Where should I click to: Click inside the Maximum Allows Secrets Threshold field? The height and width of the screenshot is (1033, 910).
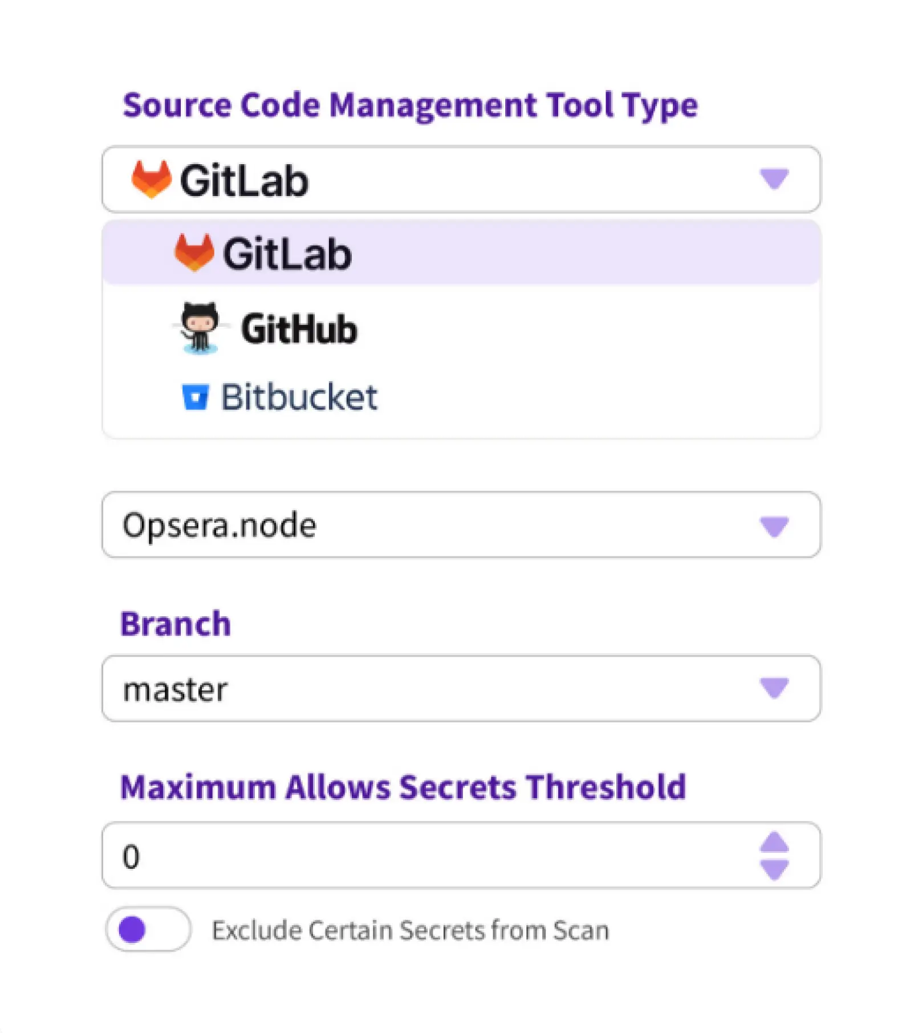point(399,854)
